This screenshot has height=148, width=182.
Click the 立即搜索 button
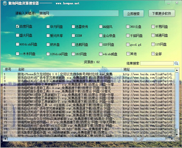[133, 14]
